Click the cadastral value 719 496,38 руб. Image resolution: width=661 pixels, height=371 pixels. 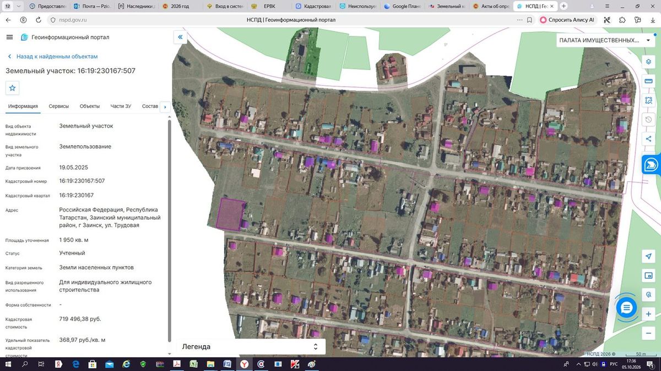(80, 319)
